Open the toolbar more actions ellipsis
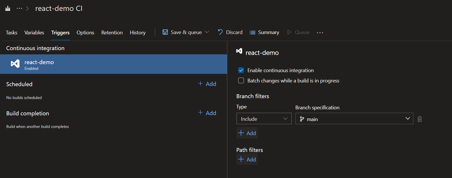Viewport: 452px width, 178px height. tap(320, 33)
